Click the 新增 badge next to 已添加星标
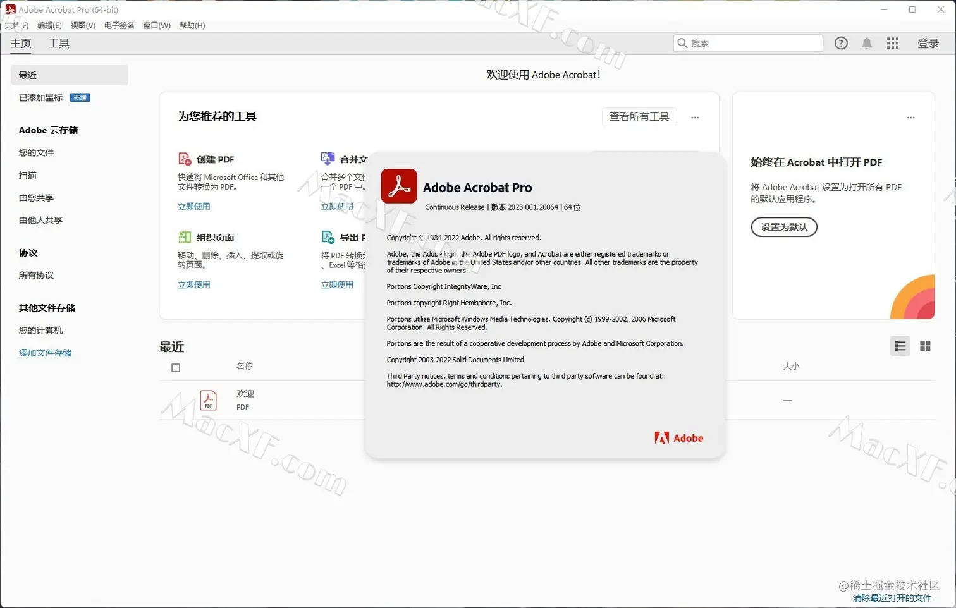956x608 pixels. 80,98
